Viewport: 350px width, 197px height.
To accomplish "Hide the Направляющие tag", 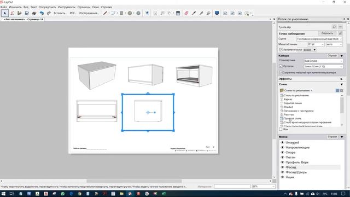I will (x=282, y=147).
